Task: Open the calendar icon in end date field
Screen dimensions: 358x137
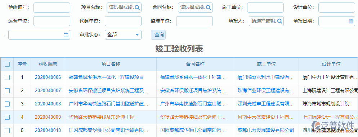Action: click(x=66, y=35)
